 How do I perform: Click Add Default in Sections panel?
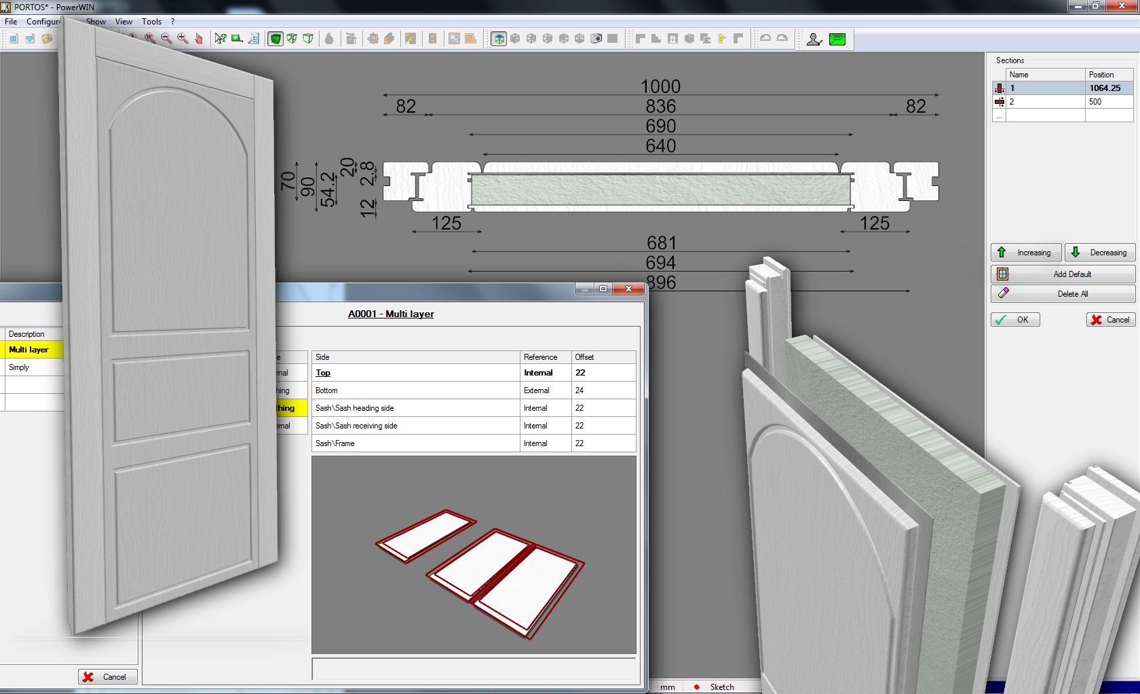click(1063, 274)
